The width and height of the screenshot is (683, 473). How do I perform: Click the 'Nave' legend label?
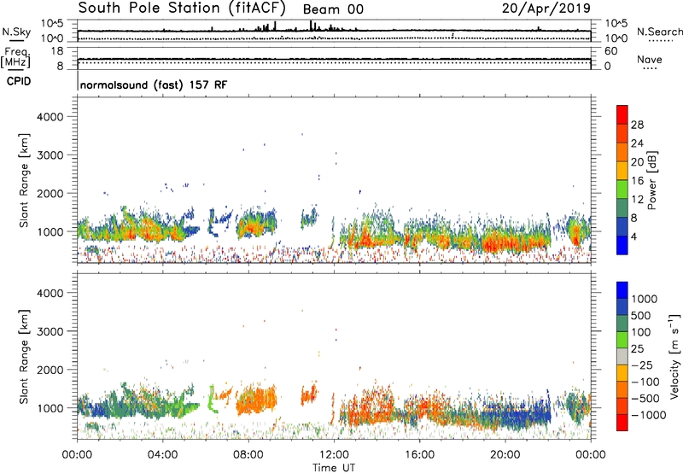pyautogui.click(x=650, y=60)
